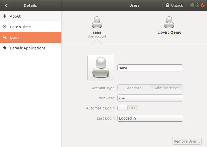The width and height of the screenshot is (207, 147).
Task: Select the Libvirt Qemu user avatar
Action: pyautogui.click(x=169, y=23)
